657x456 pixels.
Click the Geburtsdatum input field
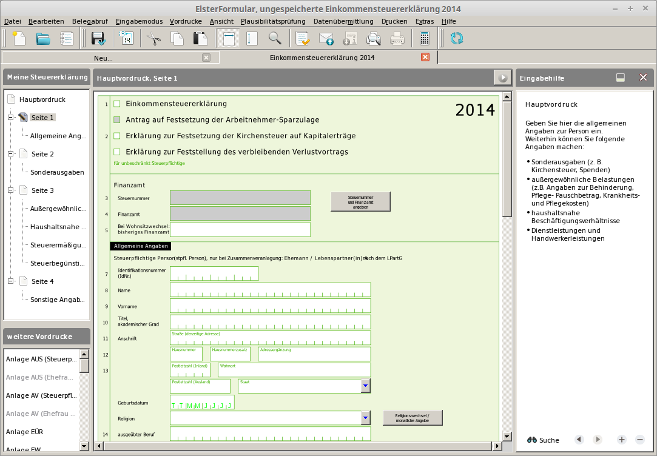pyautogui.click(x=202, y=402)
